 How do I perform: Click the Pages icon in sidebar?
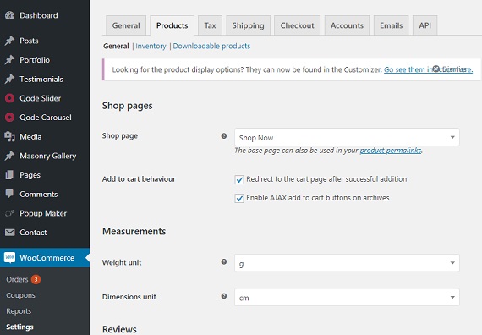[9, 175]
